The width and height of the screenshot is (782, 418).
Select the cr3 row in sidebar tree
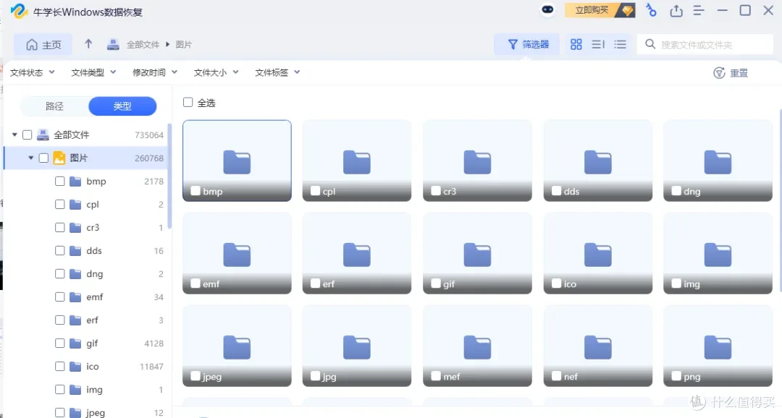87,227
